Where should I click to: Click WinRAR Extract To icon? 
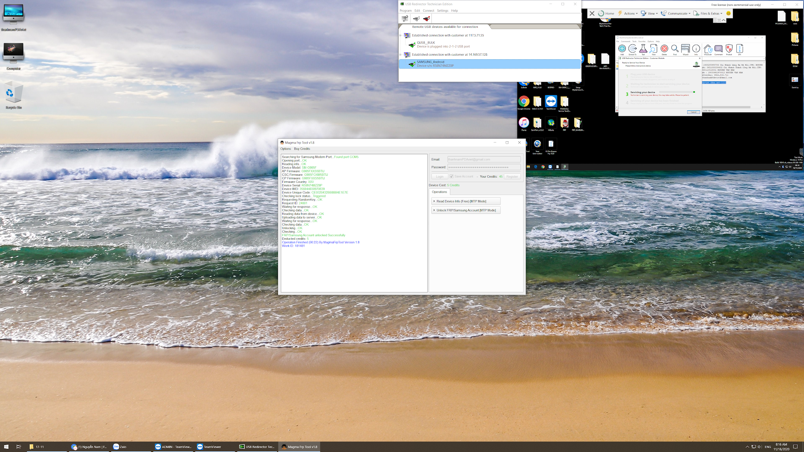632,49
